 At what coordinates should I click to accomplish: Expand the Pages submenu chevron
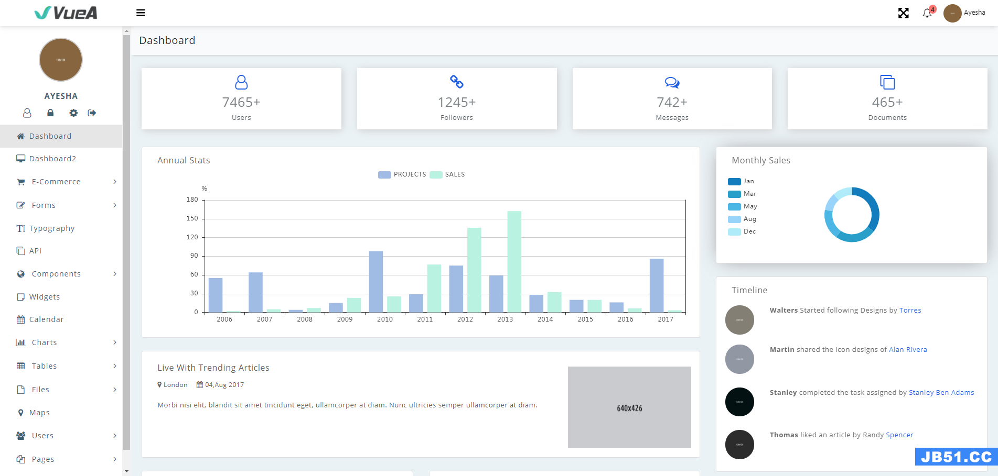point(115,459)
